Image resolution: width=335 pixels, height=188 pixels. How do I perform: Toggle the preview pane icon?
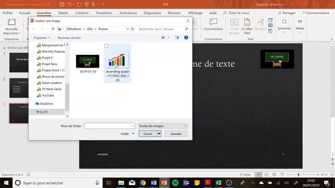tap(176, 38)
